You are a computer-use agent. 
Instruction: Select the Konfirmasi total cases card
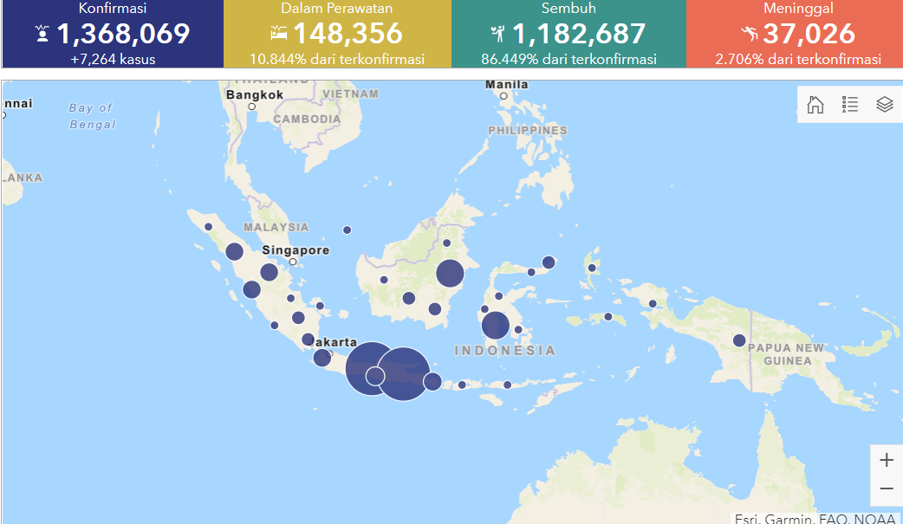point(113,34)
